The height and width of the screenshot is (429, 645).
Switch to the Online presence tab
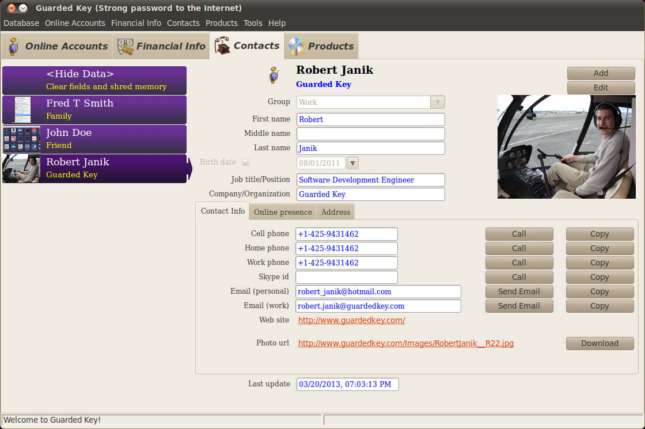[x=283, y=212]
